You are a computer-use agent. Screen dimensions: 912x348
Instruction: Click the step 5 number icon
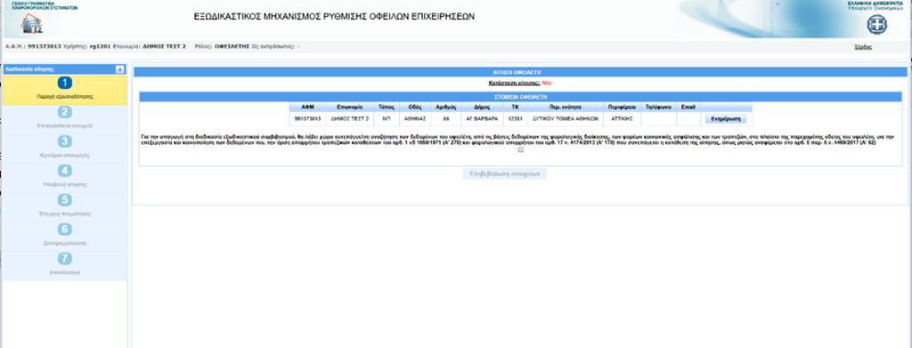65,200
